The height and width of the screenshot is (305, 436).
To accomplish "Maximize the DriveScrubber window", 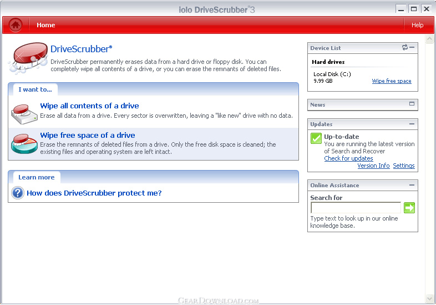I will [x=414, y=9].
